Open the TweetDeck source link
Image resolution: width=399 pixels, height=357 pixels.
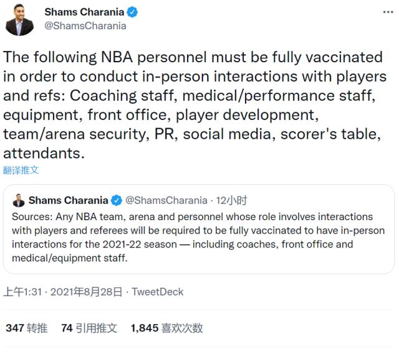click(158, 291)
